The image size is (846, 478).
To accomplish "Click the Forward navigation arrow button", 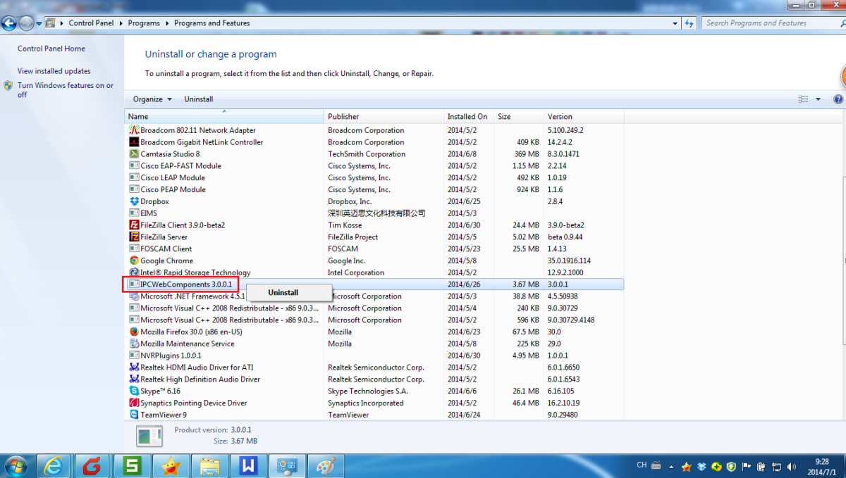I will coord(27,23).
